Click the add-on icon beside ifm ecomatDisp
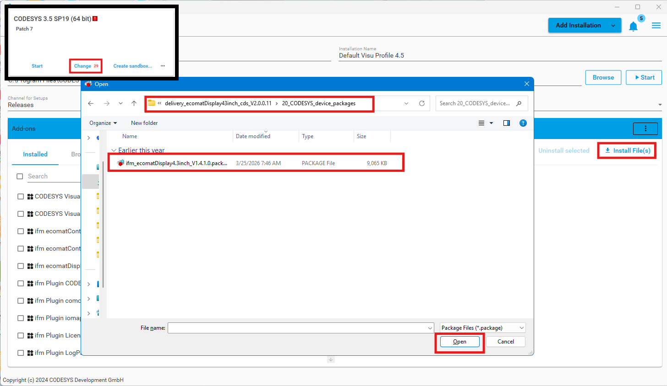667x386 pixels. (30, 266)
